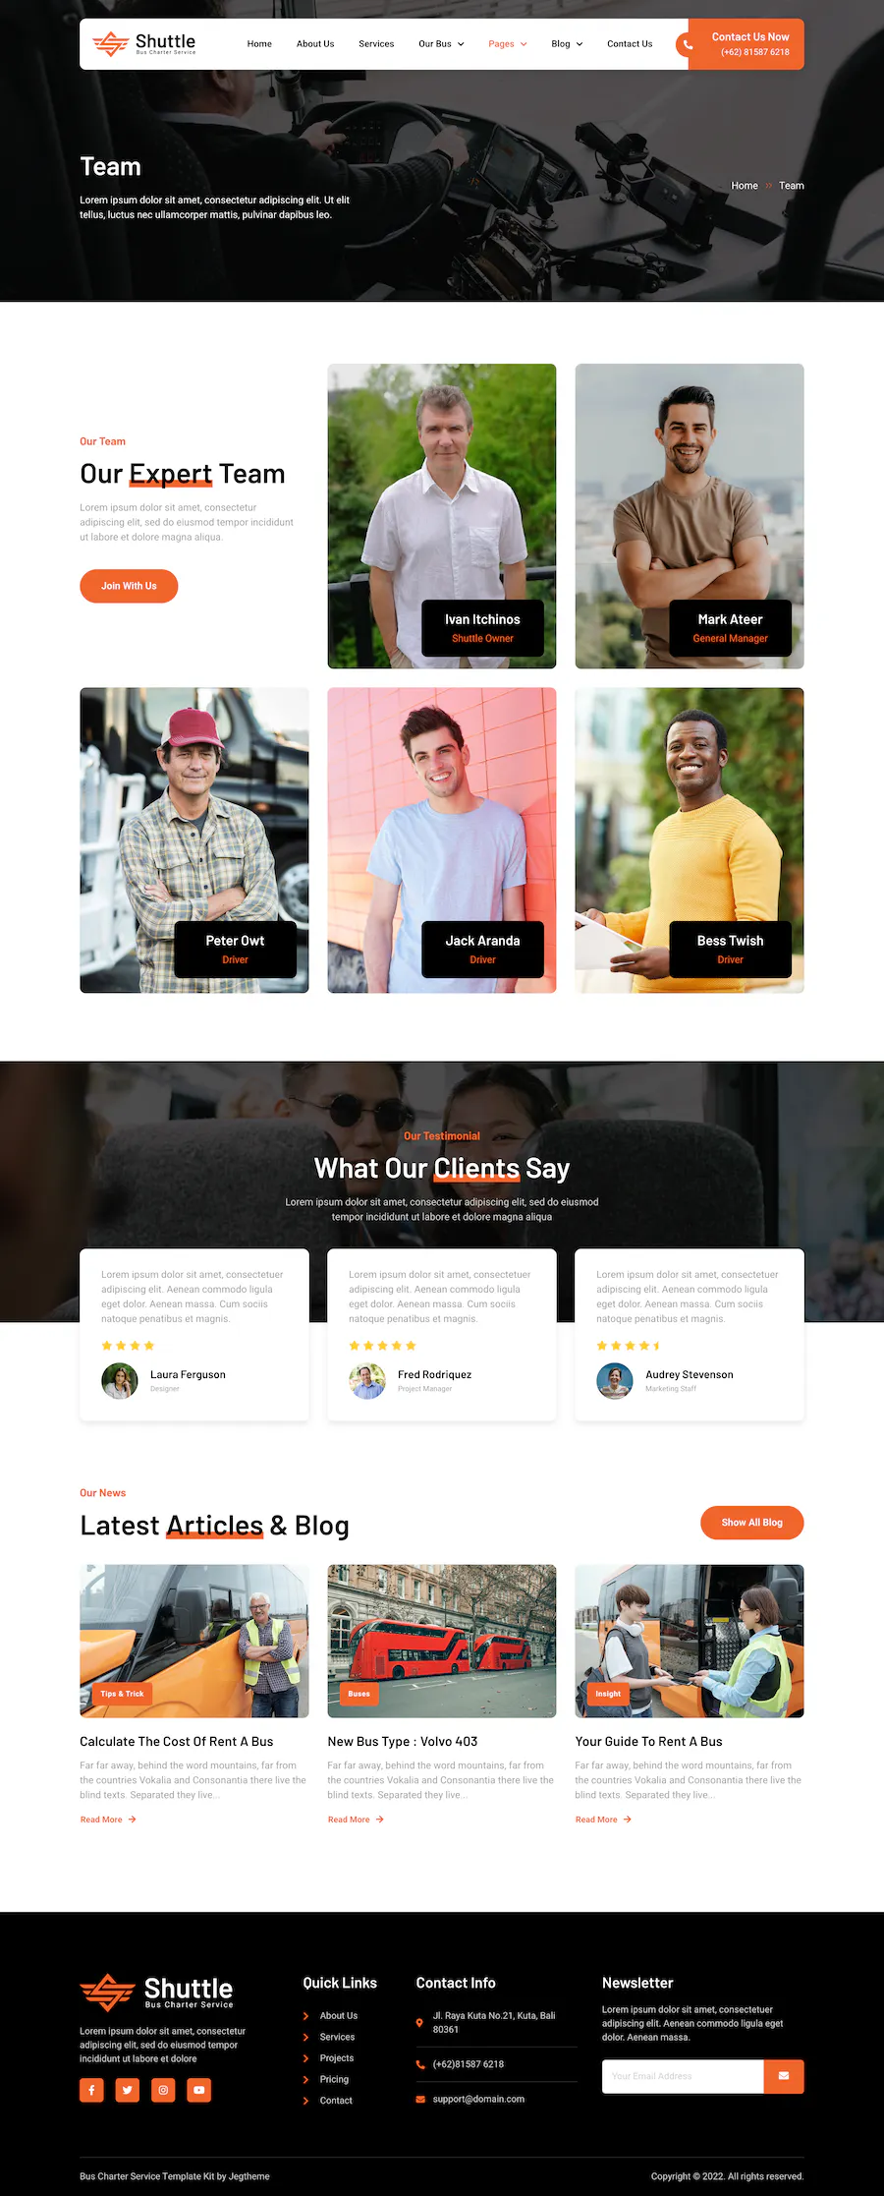Select the Your Email Address field
Image resolution: width=884 pixels, height=2196 pixels.
683,2076
